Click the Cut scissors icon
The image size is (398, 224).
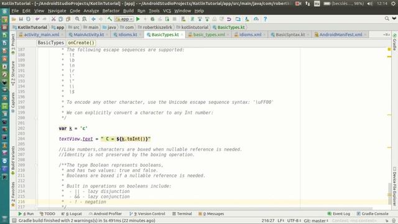click(x=53, y=19)
